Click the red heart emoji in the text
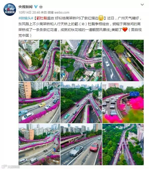149x170 pixels. [x=125, y=29]
